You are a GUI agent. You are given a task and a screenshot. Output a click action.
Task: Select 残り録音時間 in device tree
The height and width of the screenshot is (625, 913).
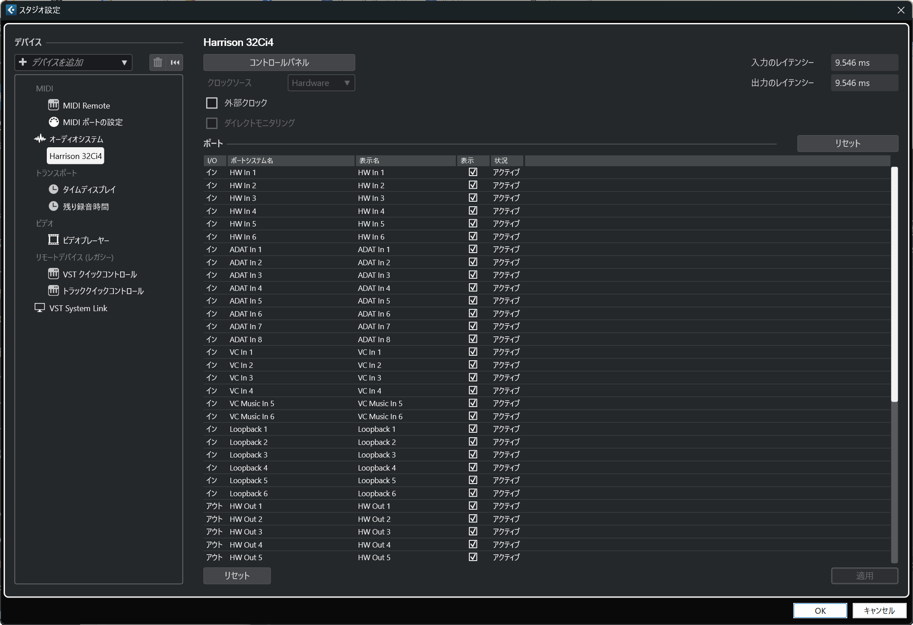point(86,207)
